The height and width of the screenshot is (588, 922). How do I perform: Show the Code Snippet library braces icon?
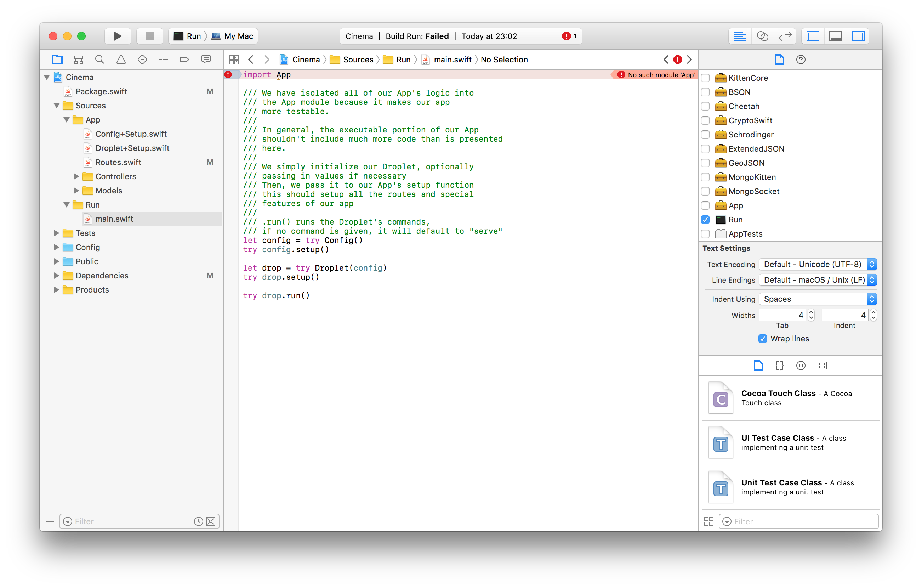click(779, 366)
